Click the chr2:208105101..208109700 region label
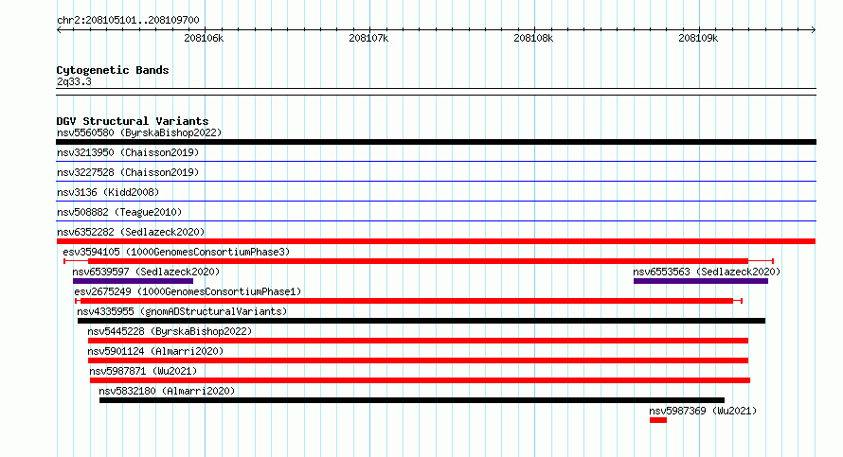This screenshot has height=457, width=843. (x=128, y=20)
